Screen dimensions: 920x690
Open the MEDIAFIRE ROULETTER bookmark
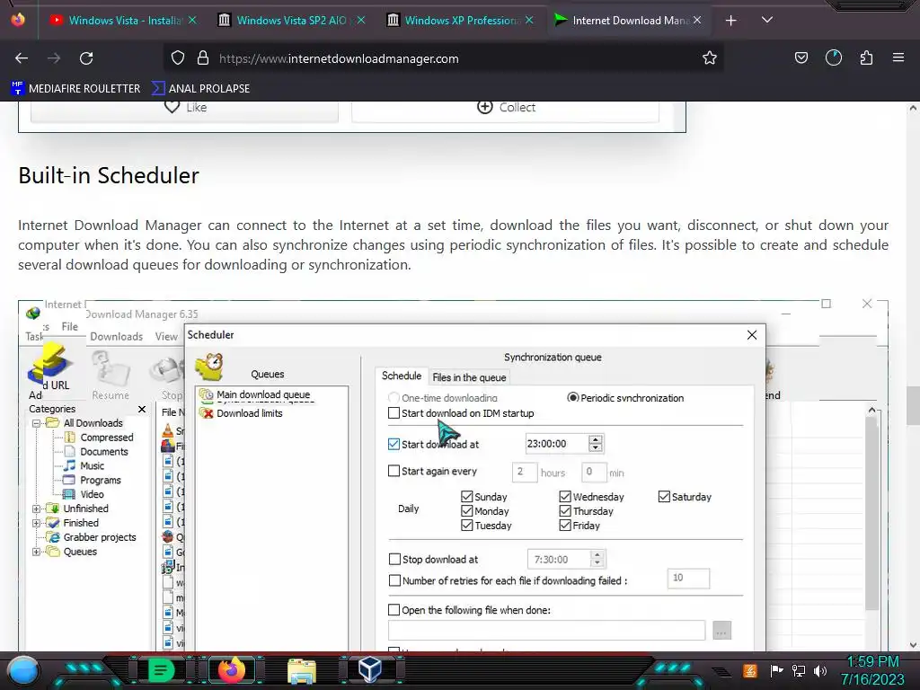pos(75,89)
